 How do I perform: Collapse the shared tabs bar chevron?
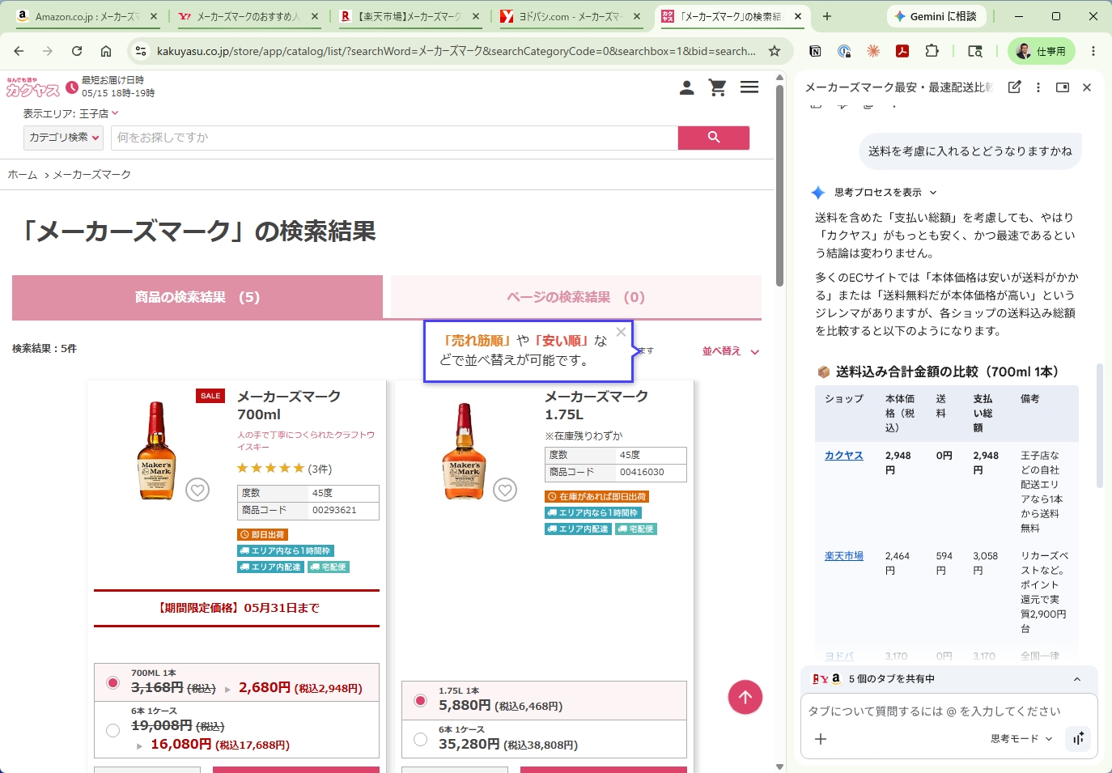pyautogui.click(x=1077, y=679)
